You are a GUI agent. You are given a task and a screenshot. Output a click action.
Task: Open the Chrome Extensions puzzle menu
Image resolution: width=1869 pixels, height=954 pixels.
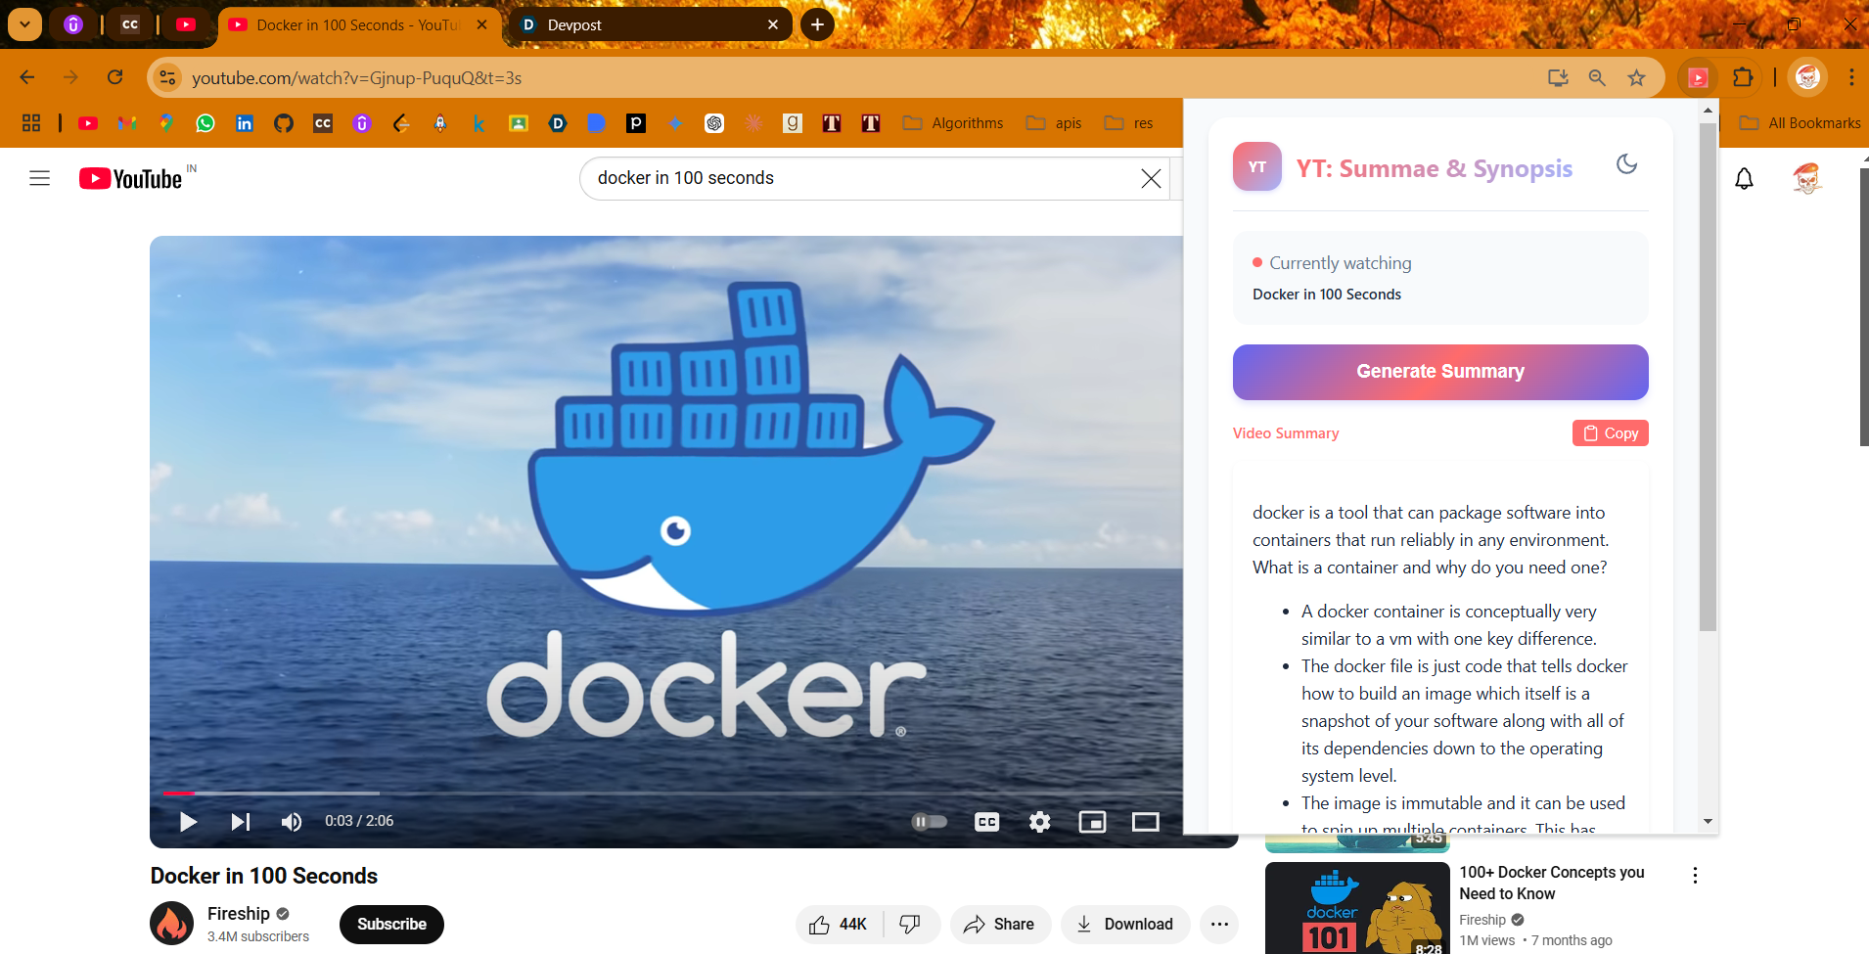tap(1743, 77)
